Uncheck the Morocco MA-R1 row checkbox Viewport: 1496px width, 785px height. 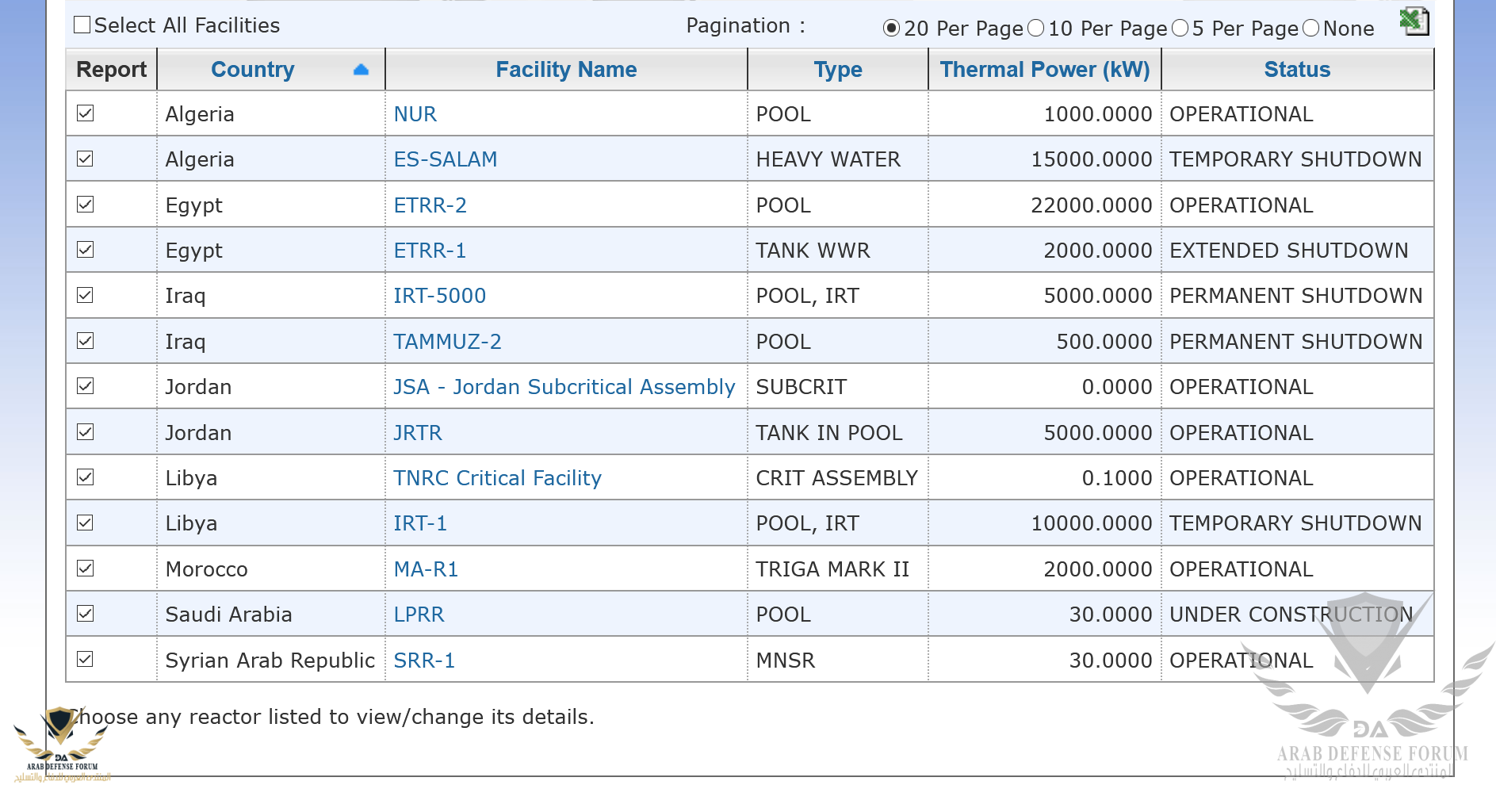(86, 569)
